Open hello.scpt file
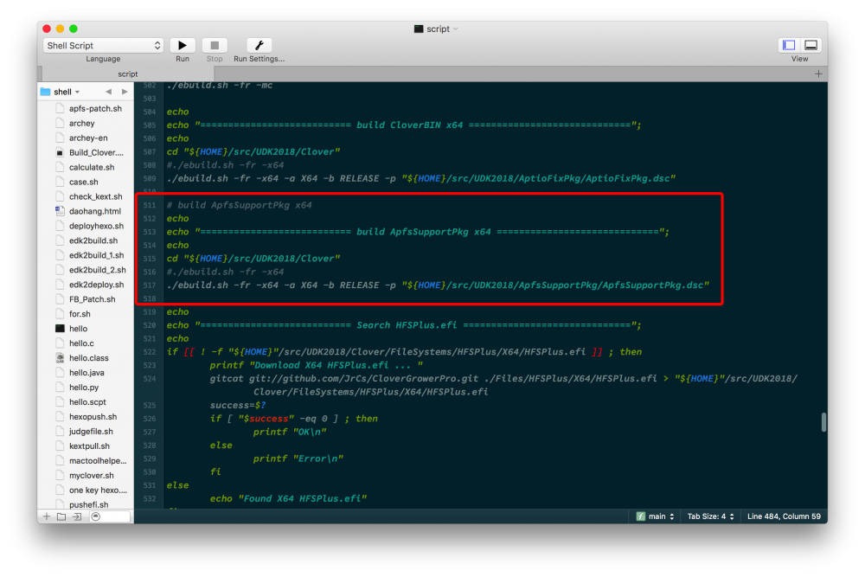This screenshot has height=577, width=865. coord(87,402)
